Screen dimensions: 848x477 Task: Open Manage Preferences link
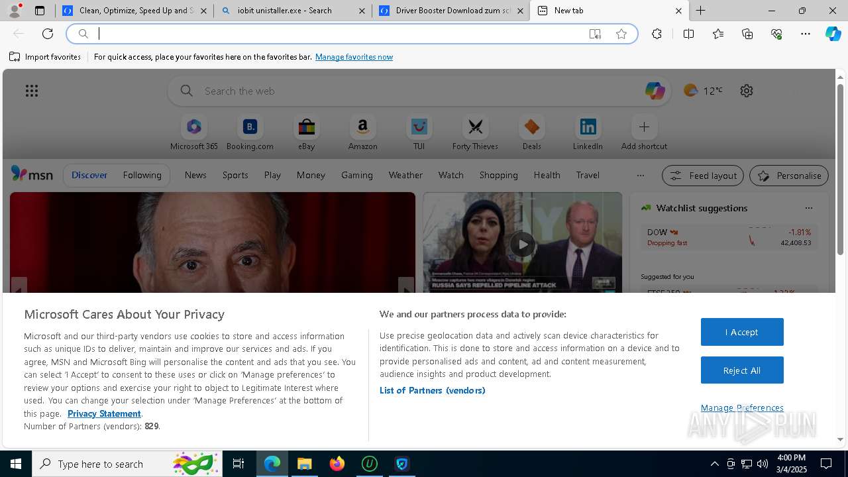pyautogui.click(x=742, y=407)
